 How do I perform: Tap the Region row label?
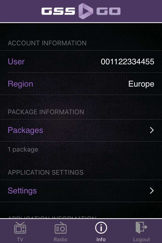[21, 84]
